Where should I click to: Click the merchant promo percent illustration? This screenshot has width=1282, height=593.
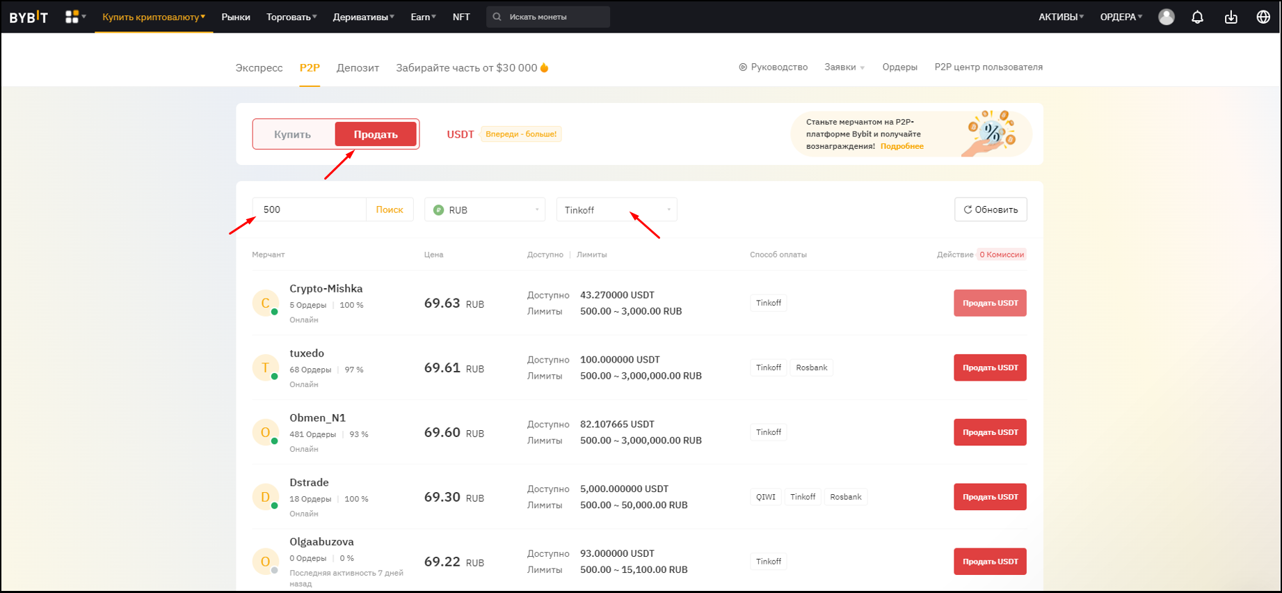click(989, 133)
